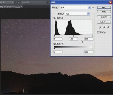Switch to the 原始.JPG document tab
The height and width of the screenshot is (95, 113).
pos(10,7)
